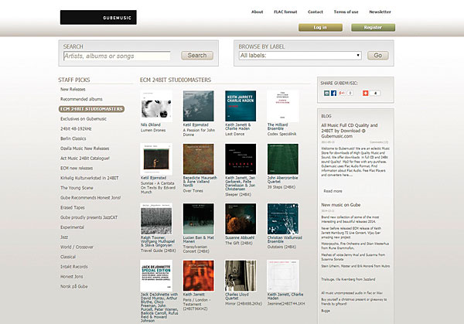Open Exclusives on Gubemusic

point(84,119)
